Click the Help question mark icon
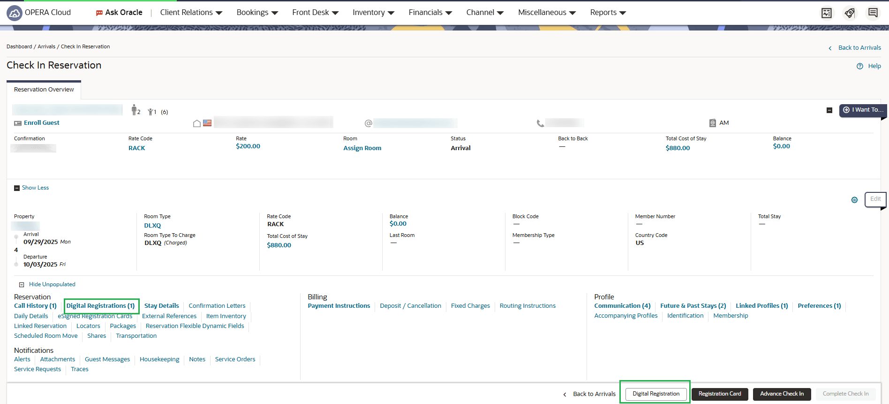Image resolution: width=889 pixels, height=404 pixels. click(x=860, y=66)
